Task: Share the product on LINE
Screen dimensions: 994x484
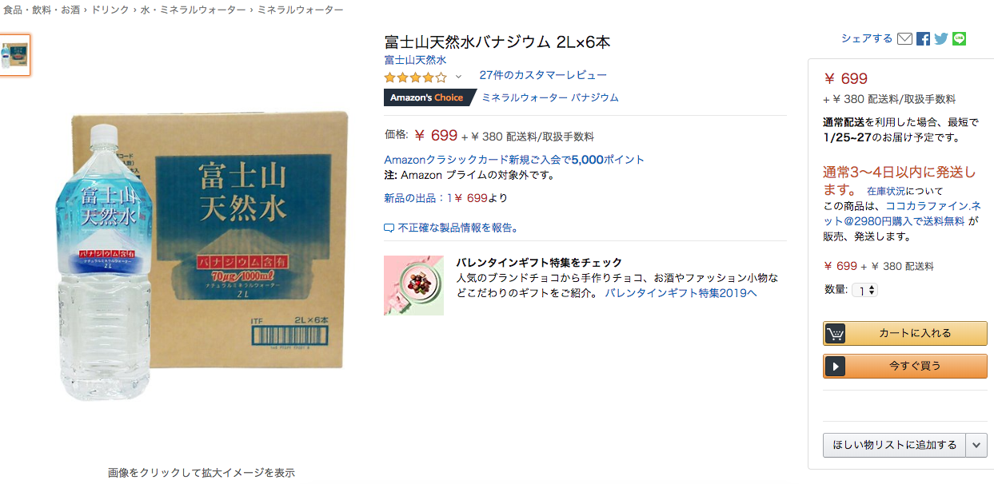Action: pyautogui.click(x=959, y=38)
